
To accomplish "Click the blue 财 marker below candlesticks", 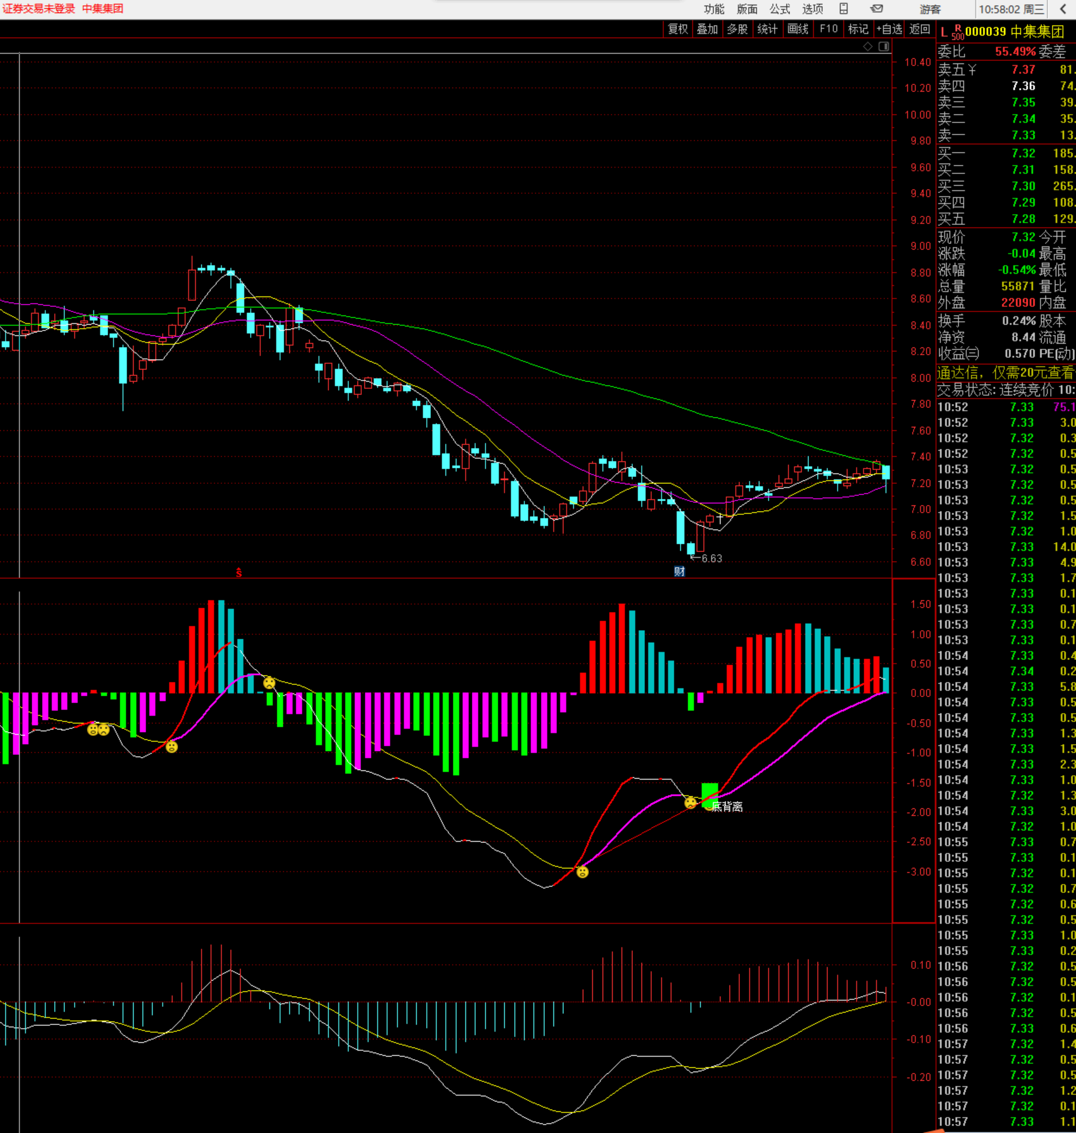I will point(680,571).
